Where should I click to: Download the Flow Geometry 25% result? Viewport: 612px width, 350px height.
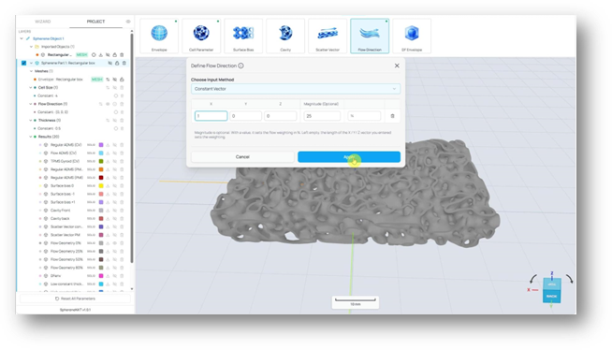click(x=108, y=252)
